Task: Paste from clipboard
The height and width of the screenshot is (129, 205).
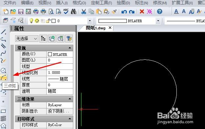Action: point(99,11)
